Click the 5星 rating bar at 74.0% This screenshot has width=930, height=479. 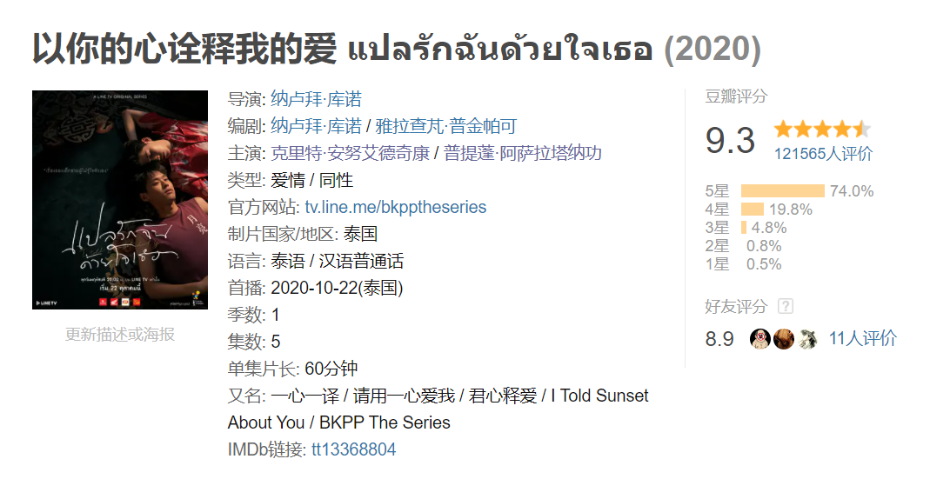(x=783, y=191)
